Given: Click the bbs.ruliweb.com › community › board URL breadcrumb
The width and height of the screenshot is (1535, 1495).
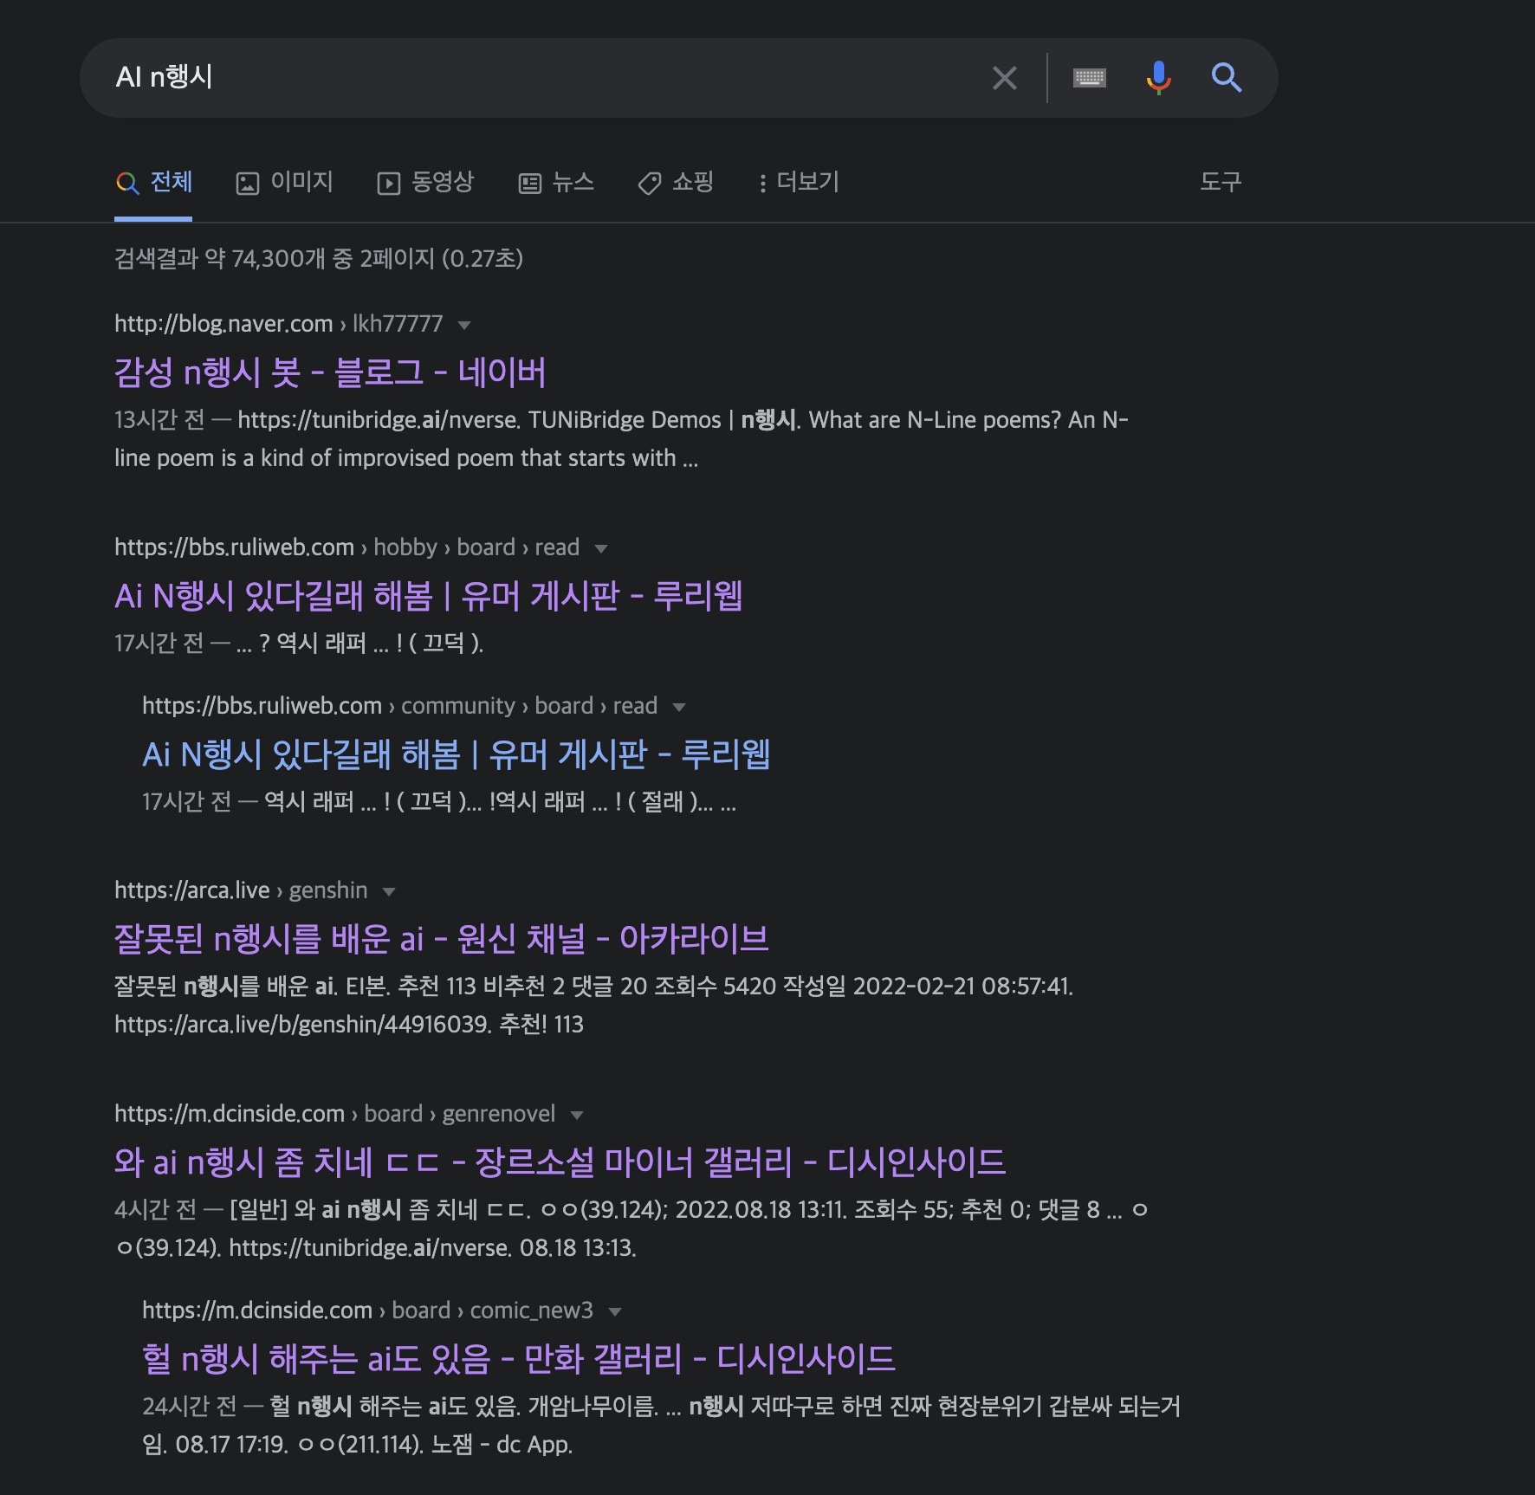Looking at the screenshot, I should click(400, 706).
